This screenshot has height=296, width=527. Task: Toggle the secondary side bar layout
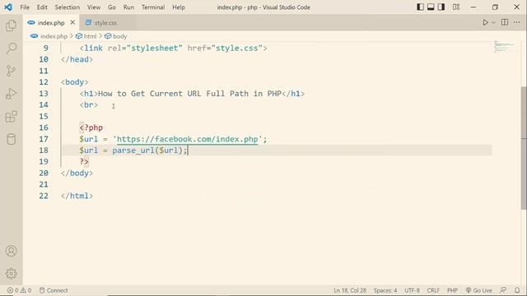point(441,7)
